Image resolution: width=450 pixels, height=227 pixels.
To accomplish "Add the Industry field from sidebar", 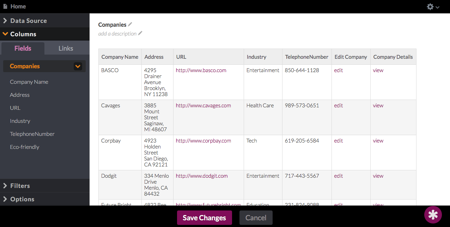I will tap(20, 121).
